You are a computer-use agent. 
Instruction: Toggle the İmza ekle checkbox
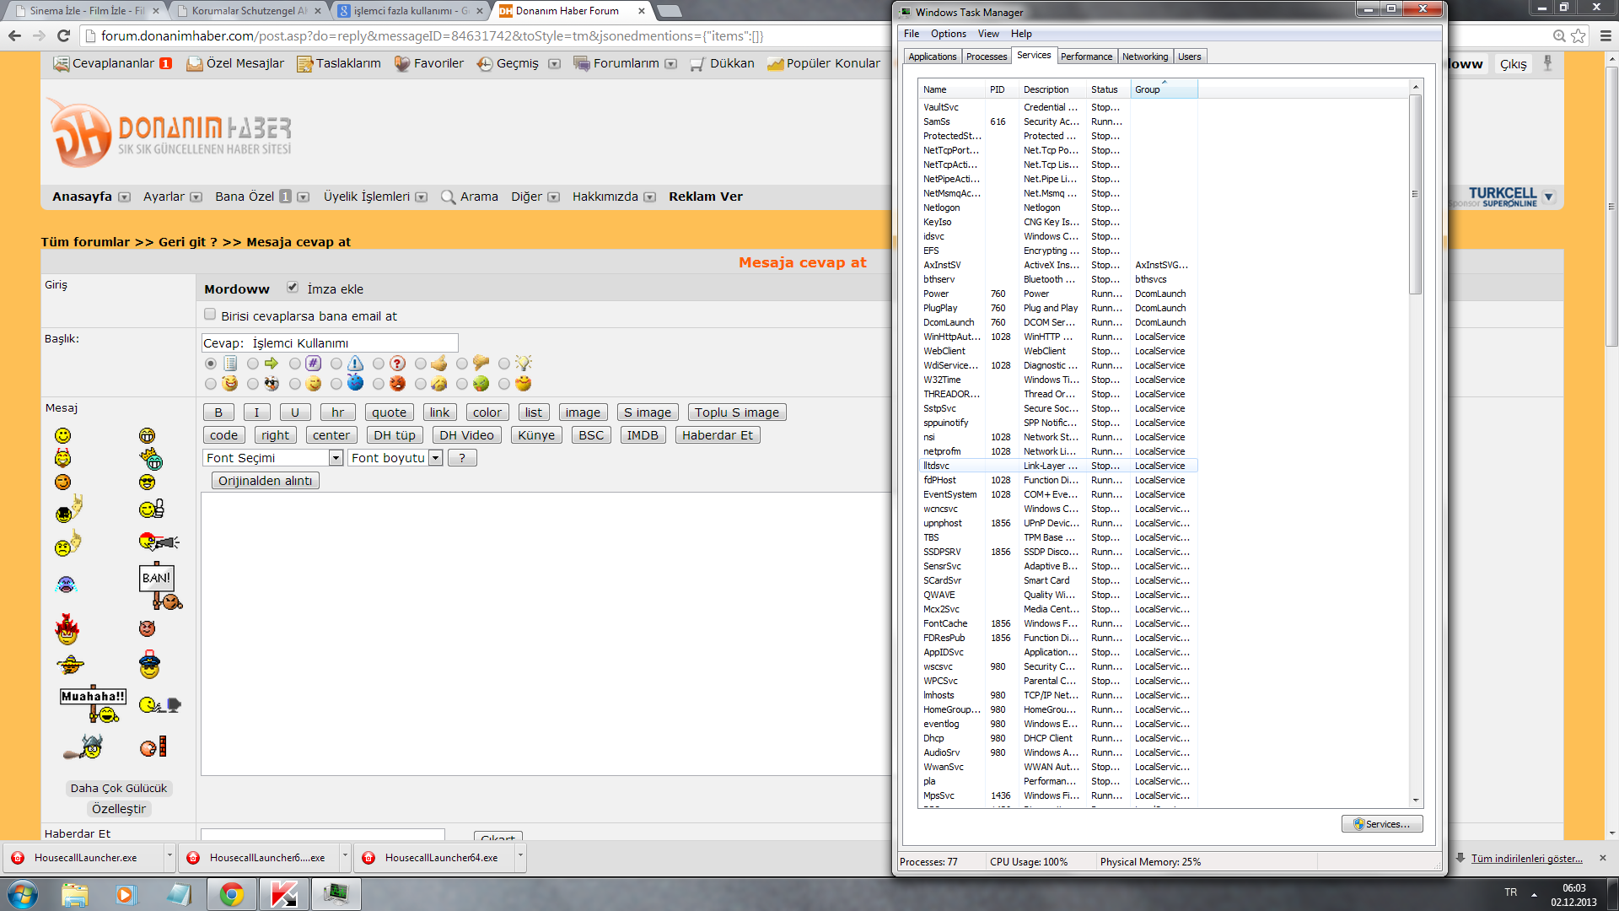293,287
